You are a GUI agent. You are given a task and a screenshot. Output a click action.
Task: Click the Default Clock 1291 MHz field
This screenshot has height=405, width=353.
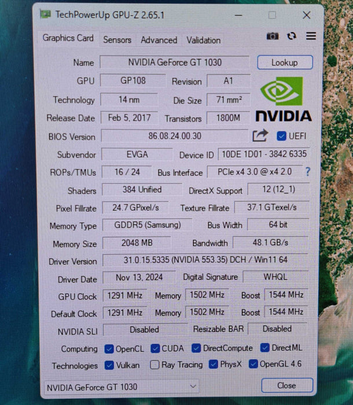click(x=125, y=313)
